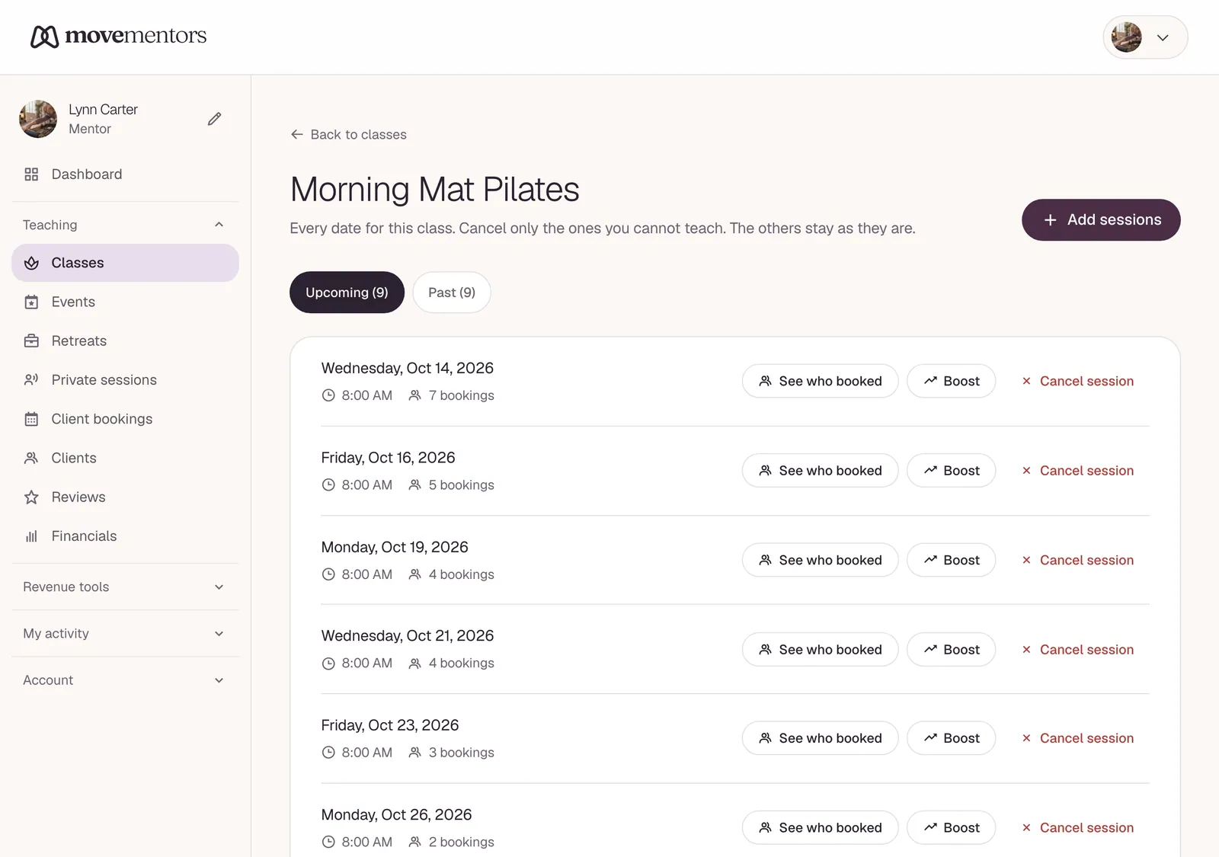Image resolution: width=1219 pixels, height=857 pixels.
Task: Open Classes in the sidebar
Action: click(125, 263)
